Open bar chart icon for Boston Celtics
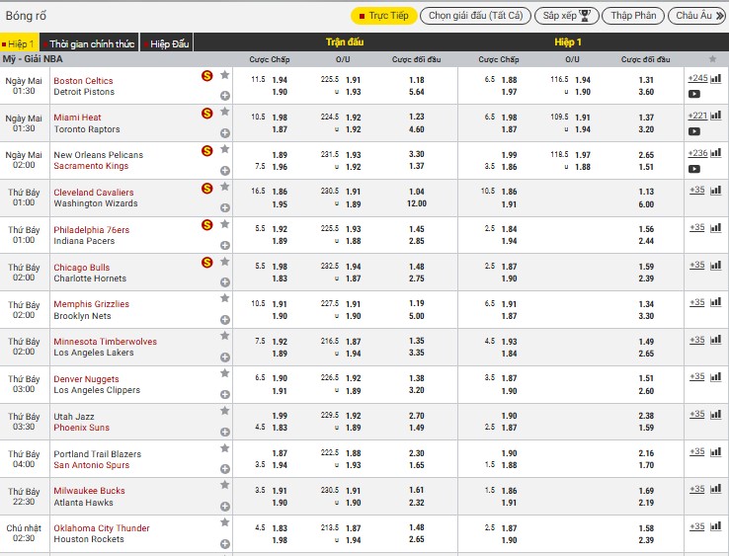 click(x=716, y=78)
